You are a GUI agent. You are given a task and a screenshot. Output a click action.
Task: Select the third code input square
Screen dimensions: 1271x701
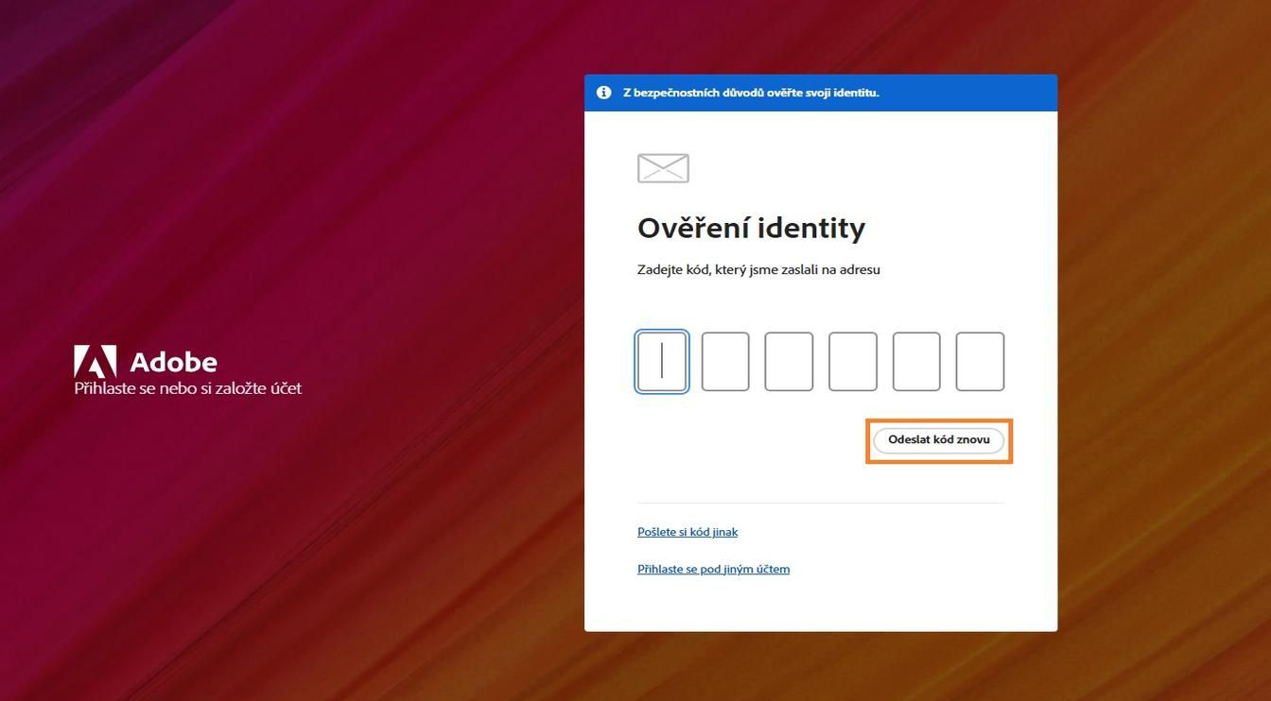[790, 361]
